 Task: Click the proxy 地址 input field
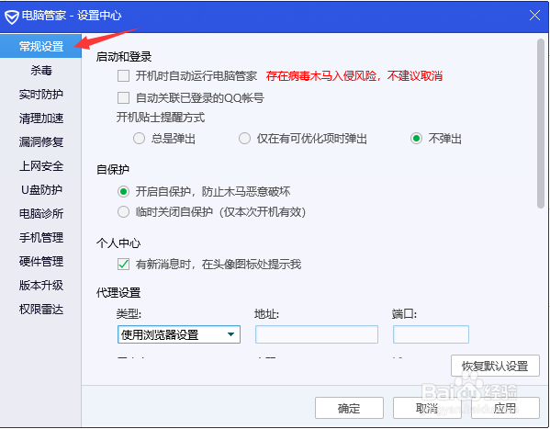[317, 334]
